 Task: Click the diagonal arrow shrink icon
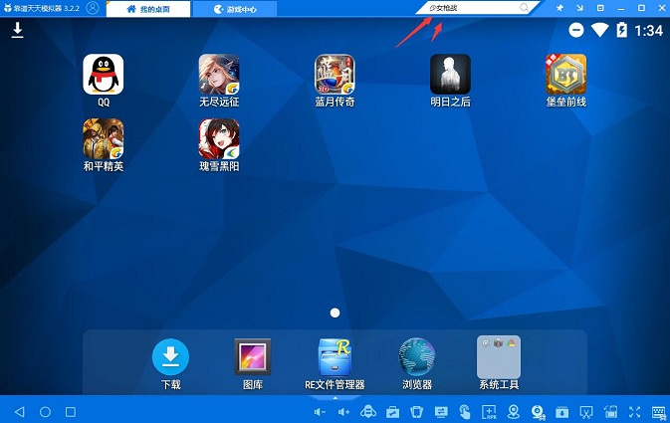[579, 8]
